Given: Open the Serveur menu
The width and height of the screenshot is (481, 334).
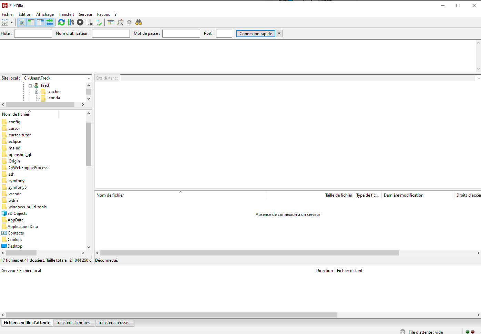Looking at the screenshot, I should [x=85, y=14].
